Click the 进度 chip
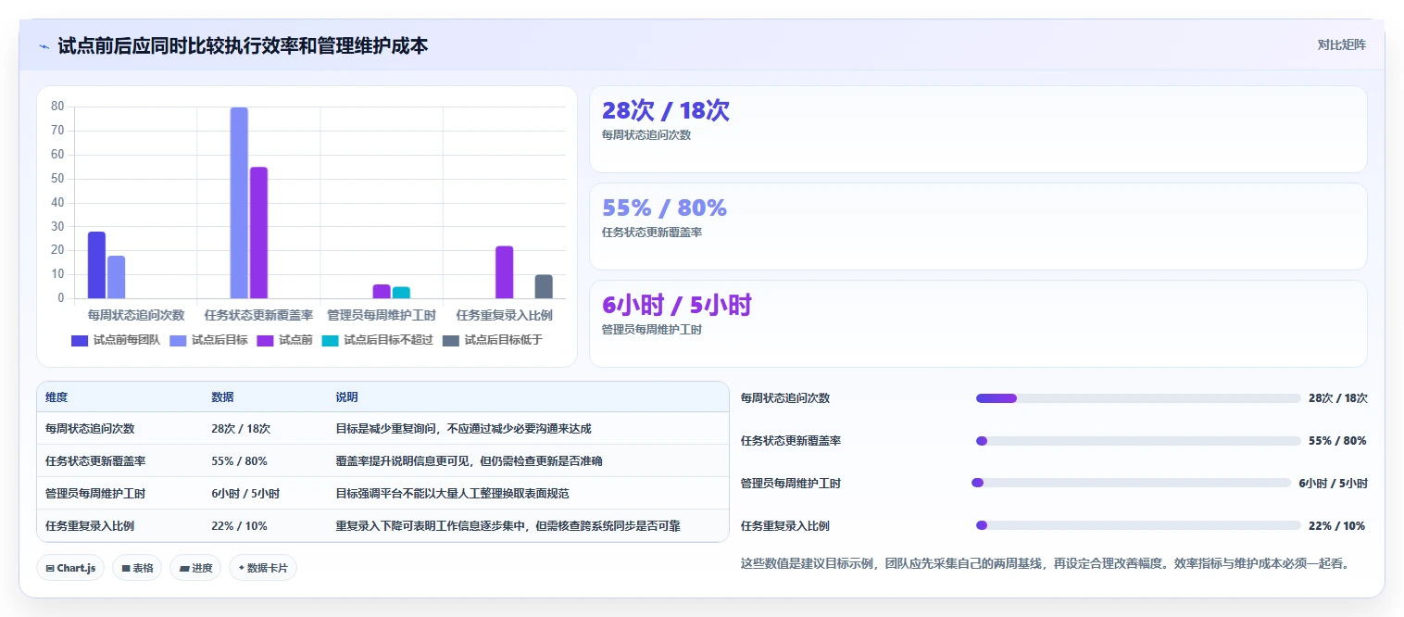 [195, 568]
